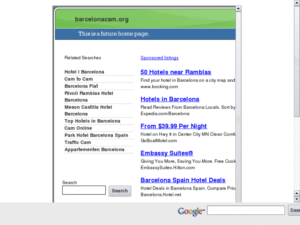Click outer page scrollbar thumb
The height and width of the screenshot is (225, 300).
pos(297,61)
